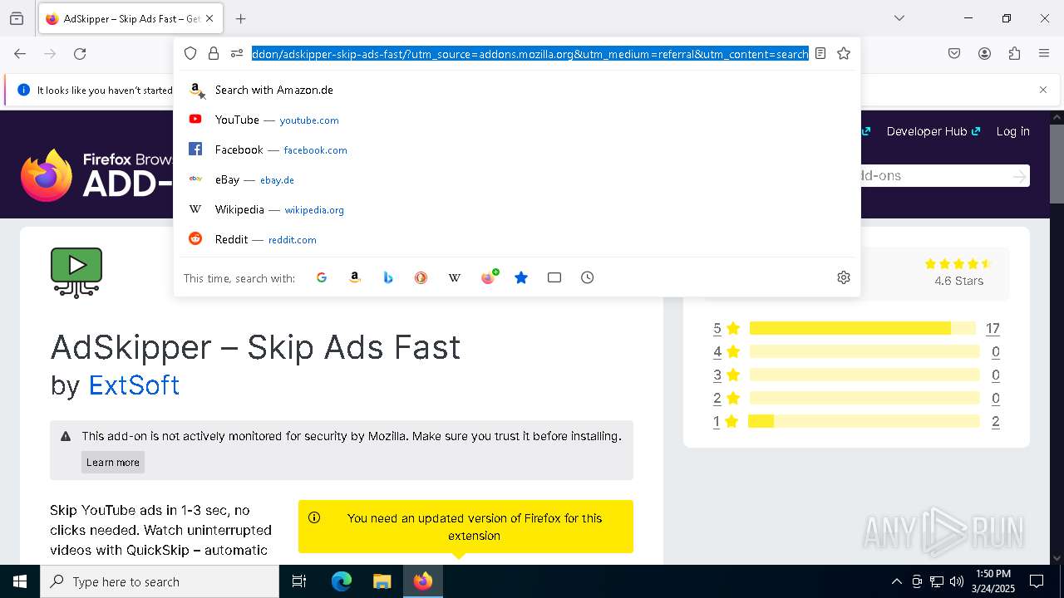Open the Developer Hub link
Screen dimensions: 1064x598
coord(933,131)
